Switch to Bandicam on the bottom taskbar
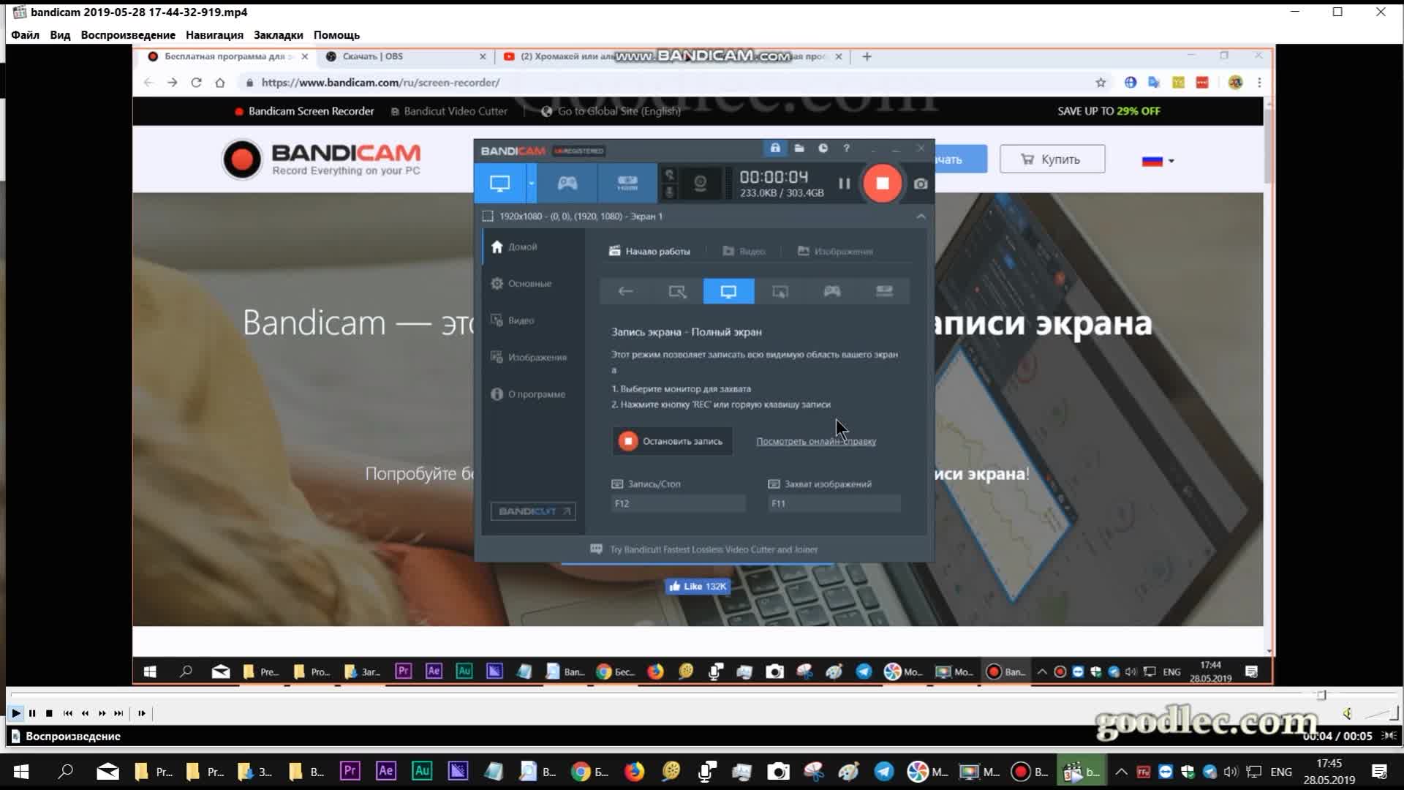The height and width of the screenshot is (790, 1404). point(1030,771)
